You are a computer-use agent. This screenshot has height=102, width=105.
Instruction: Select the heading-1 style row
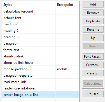coord(40,24)
